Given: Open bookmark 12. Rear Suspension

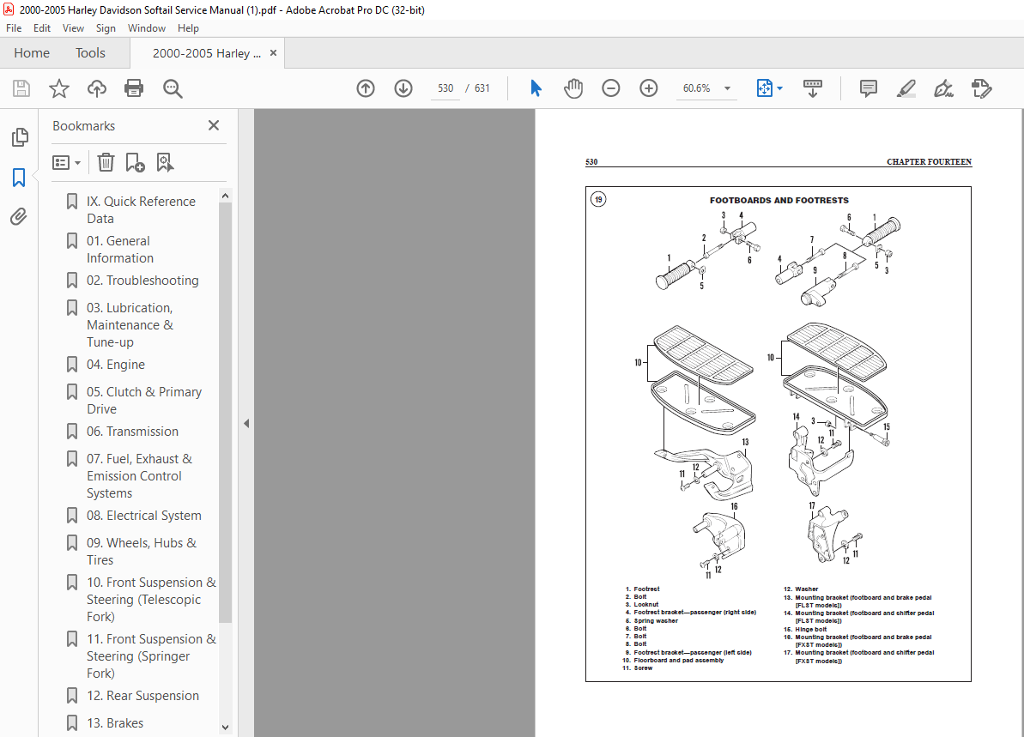Looking at the screenshot, I should click(142, 696).
